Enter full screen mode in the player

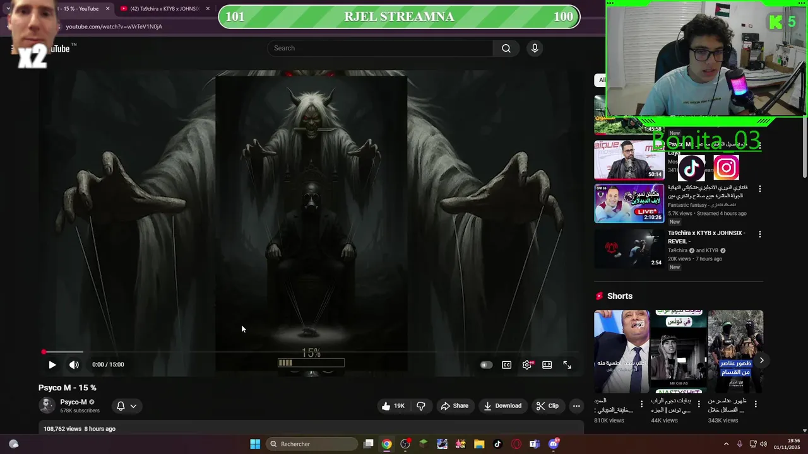[x=567, y=364]
